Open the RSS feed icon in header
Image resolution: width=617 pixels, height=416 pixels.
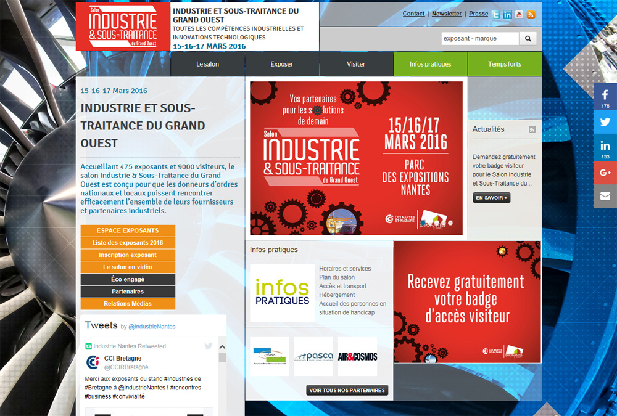tap(531, 15)
